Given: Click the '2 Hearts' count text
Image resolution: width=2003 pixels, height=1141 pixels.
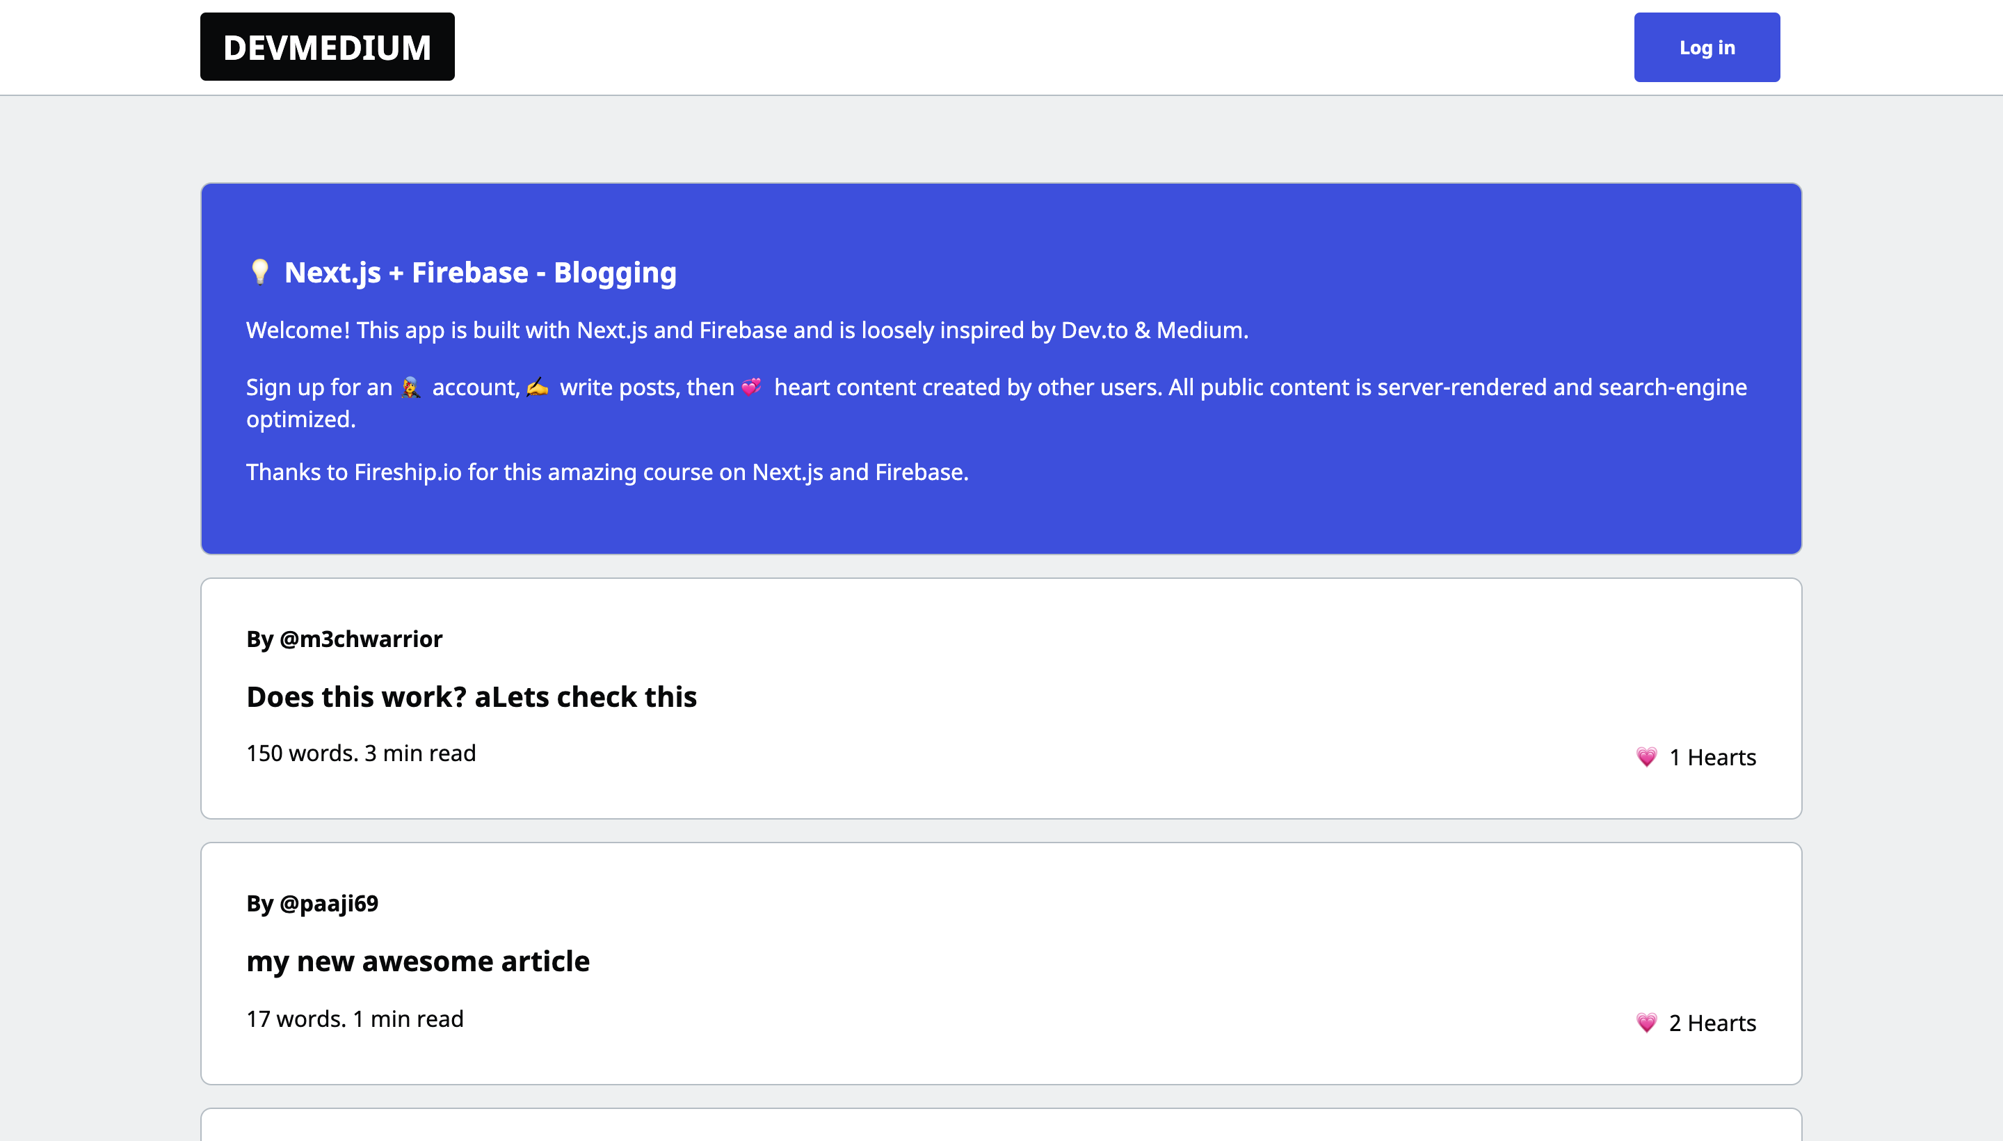Looking at the screenshot, I should (x=1712, y=1023).
